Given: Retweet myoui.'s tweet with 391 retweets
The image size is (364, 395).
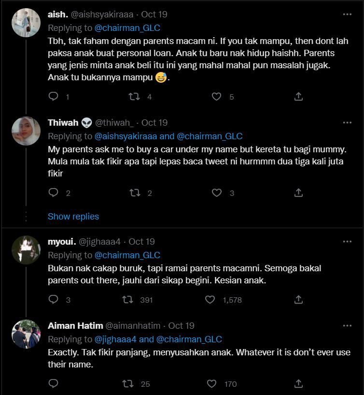Looking at the screenshot, I should click(127, 300).
